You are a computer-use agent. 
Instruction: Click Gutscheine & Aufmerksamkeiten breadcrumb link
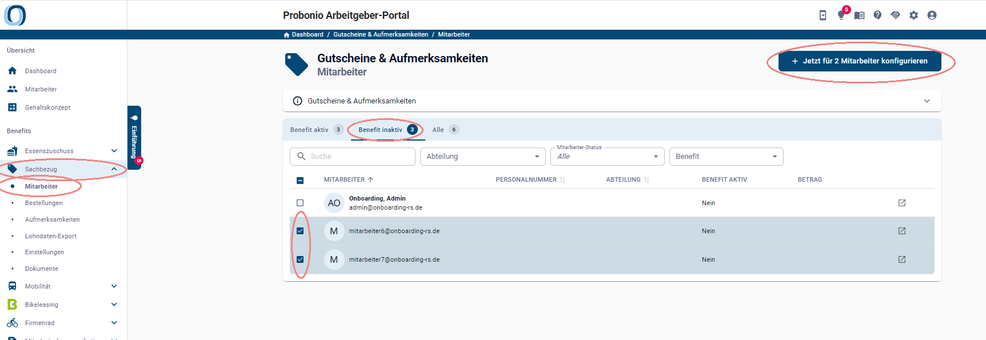381,35
